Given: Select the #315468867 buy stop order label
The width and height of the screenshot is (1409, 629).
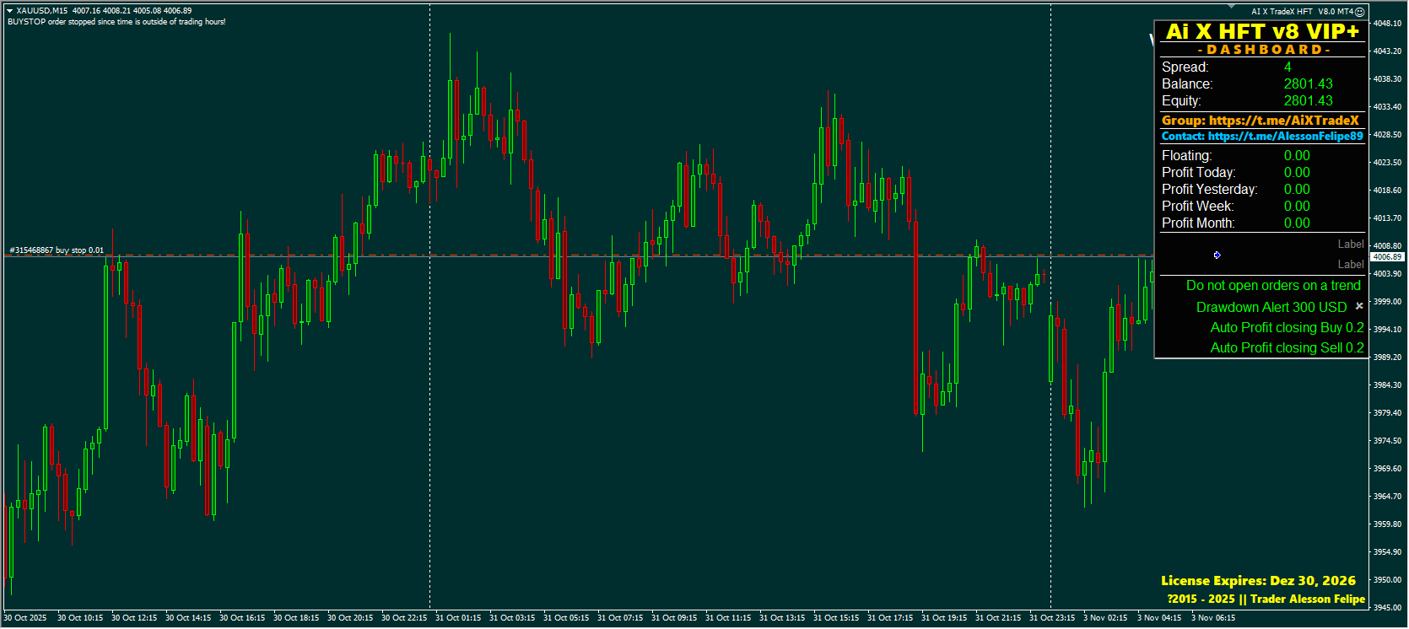Looking at the screenshot, I should click(x=57, y=250).
